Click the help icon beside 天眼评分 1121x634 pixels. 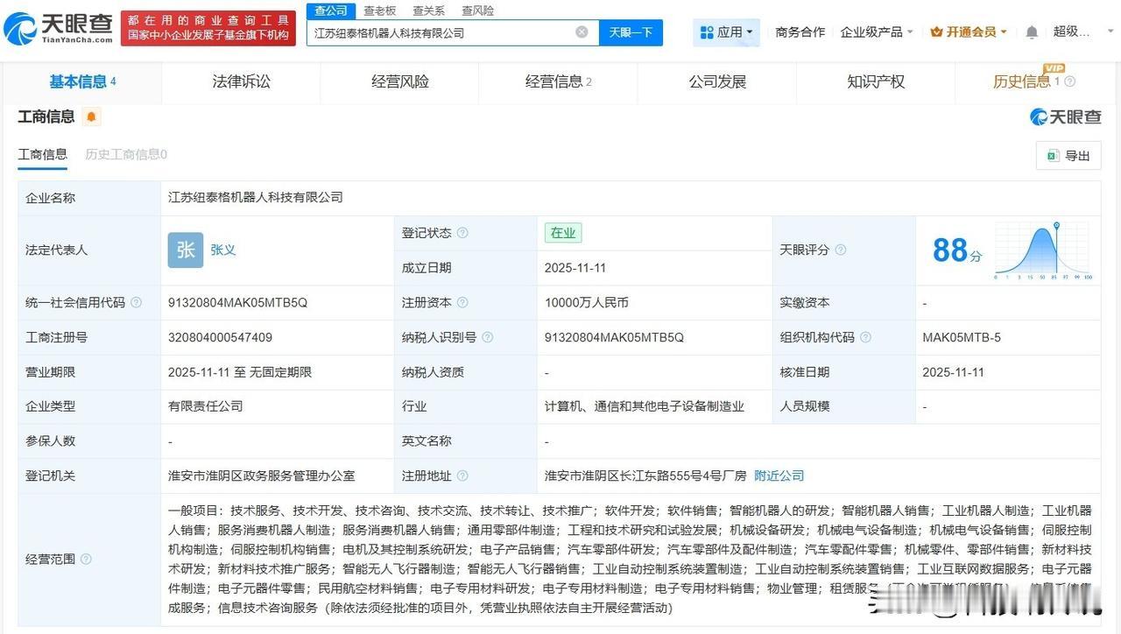click(841, 250)
